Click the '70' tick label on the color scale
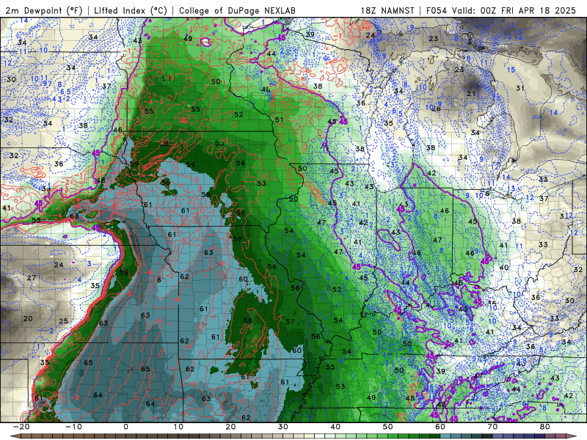Image resolution: width=587 pixels, height=440 pixels. pyautogui.click(x=492, y=427)
